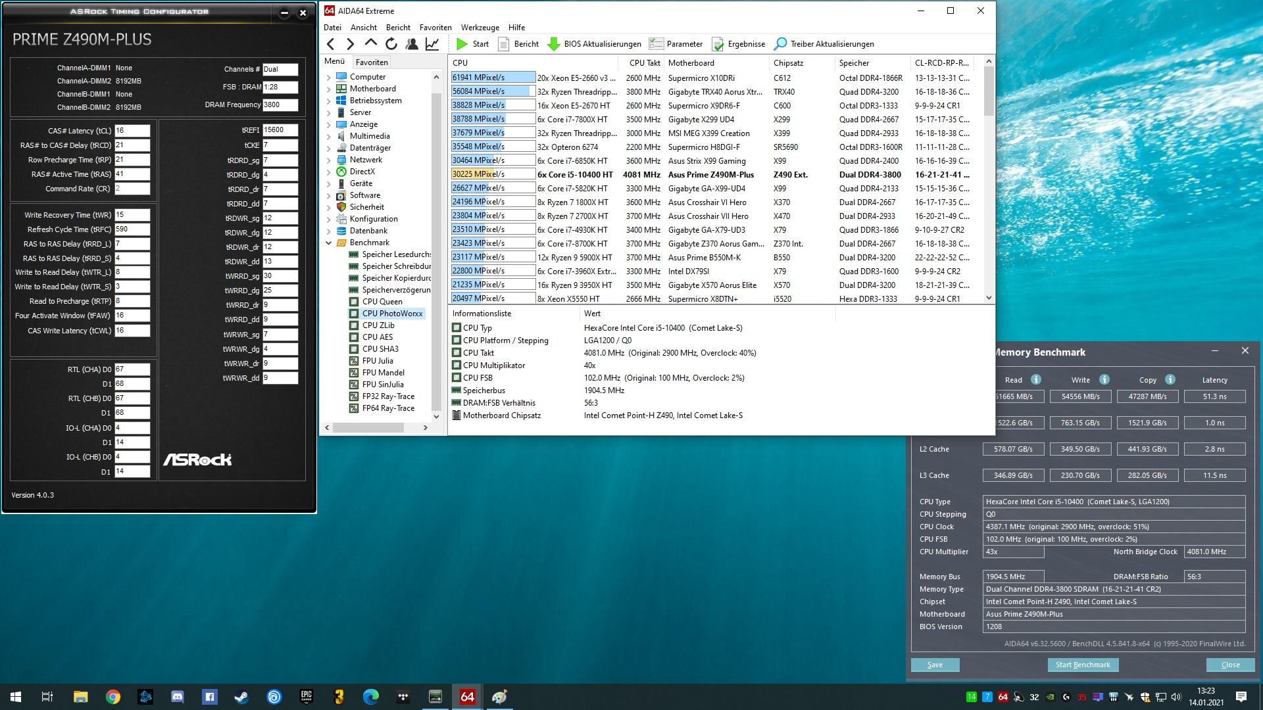Expand the Netzwerk tree node
Viewport: 1263px width, 710px height.
pyautogui.click(x=329, y=160)
